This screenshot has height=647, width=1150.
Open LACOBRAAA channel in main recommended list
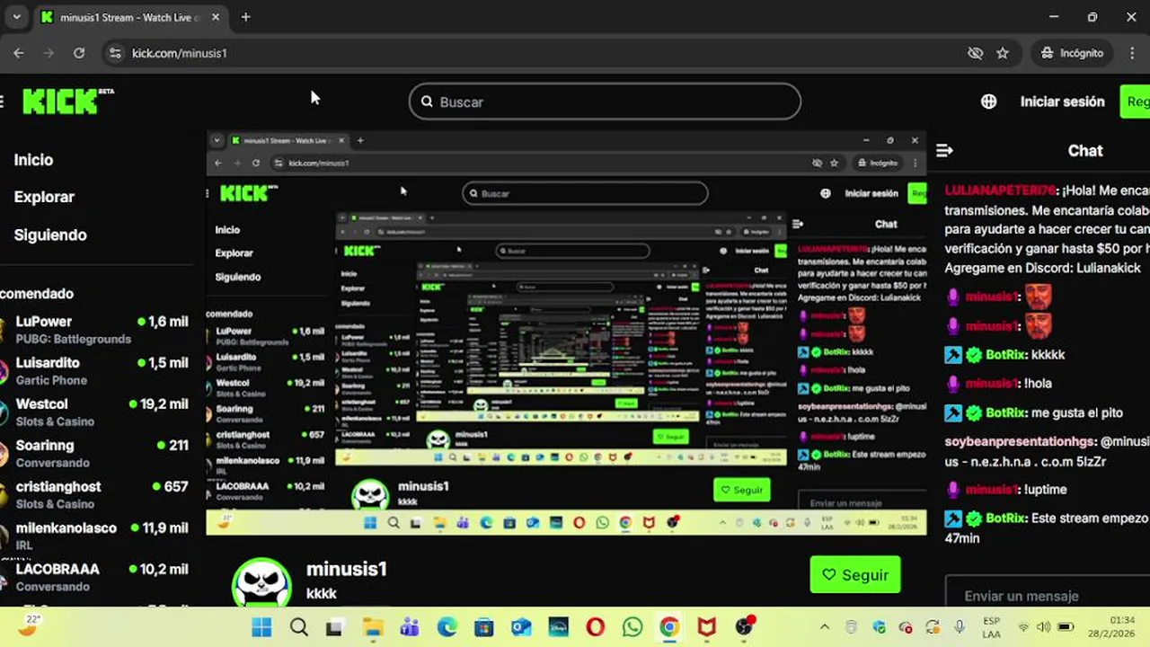94,578
